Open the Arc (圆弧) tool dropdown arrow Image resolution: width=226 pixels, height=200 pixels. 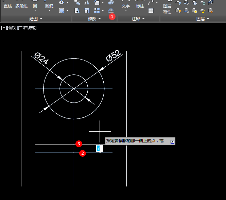[x=49, y=10]
